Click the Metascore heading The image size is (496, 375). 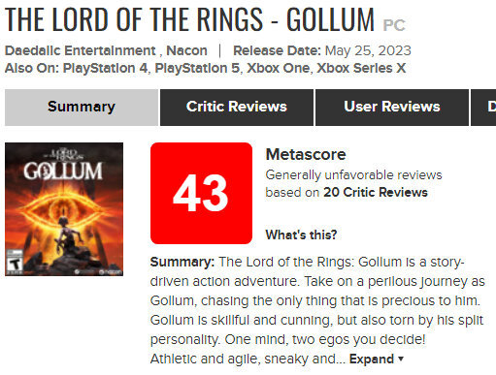(x=306, y=154)
